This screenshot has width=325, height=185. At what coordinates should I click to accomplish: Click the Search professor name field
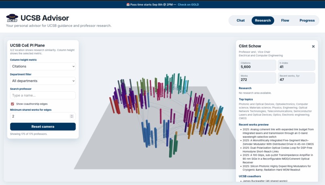(43, 95)
